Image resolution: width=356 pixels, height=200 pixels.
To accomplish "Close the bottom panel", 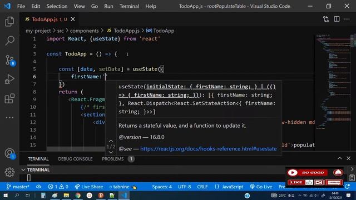I will 349,158.
